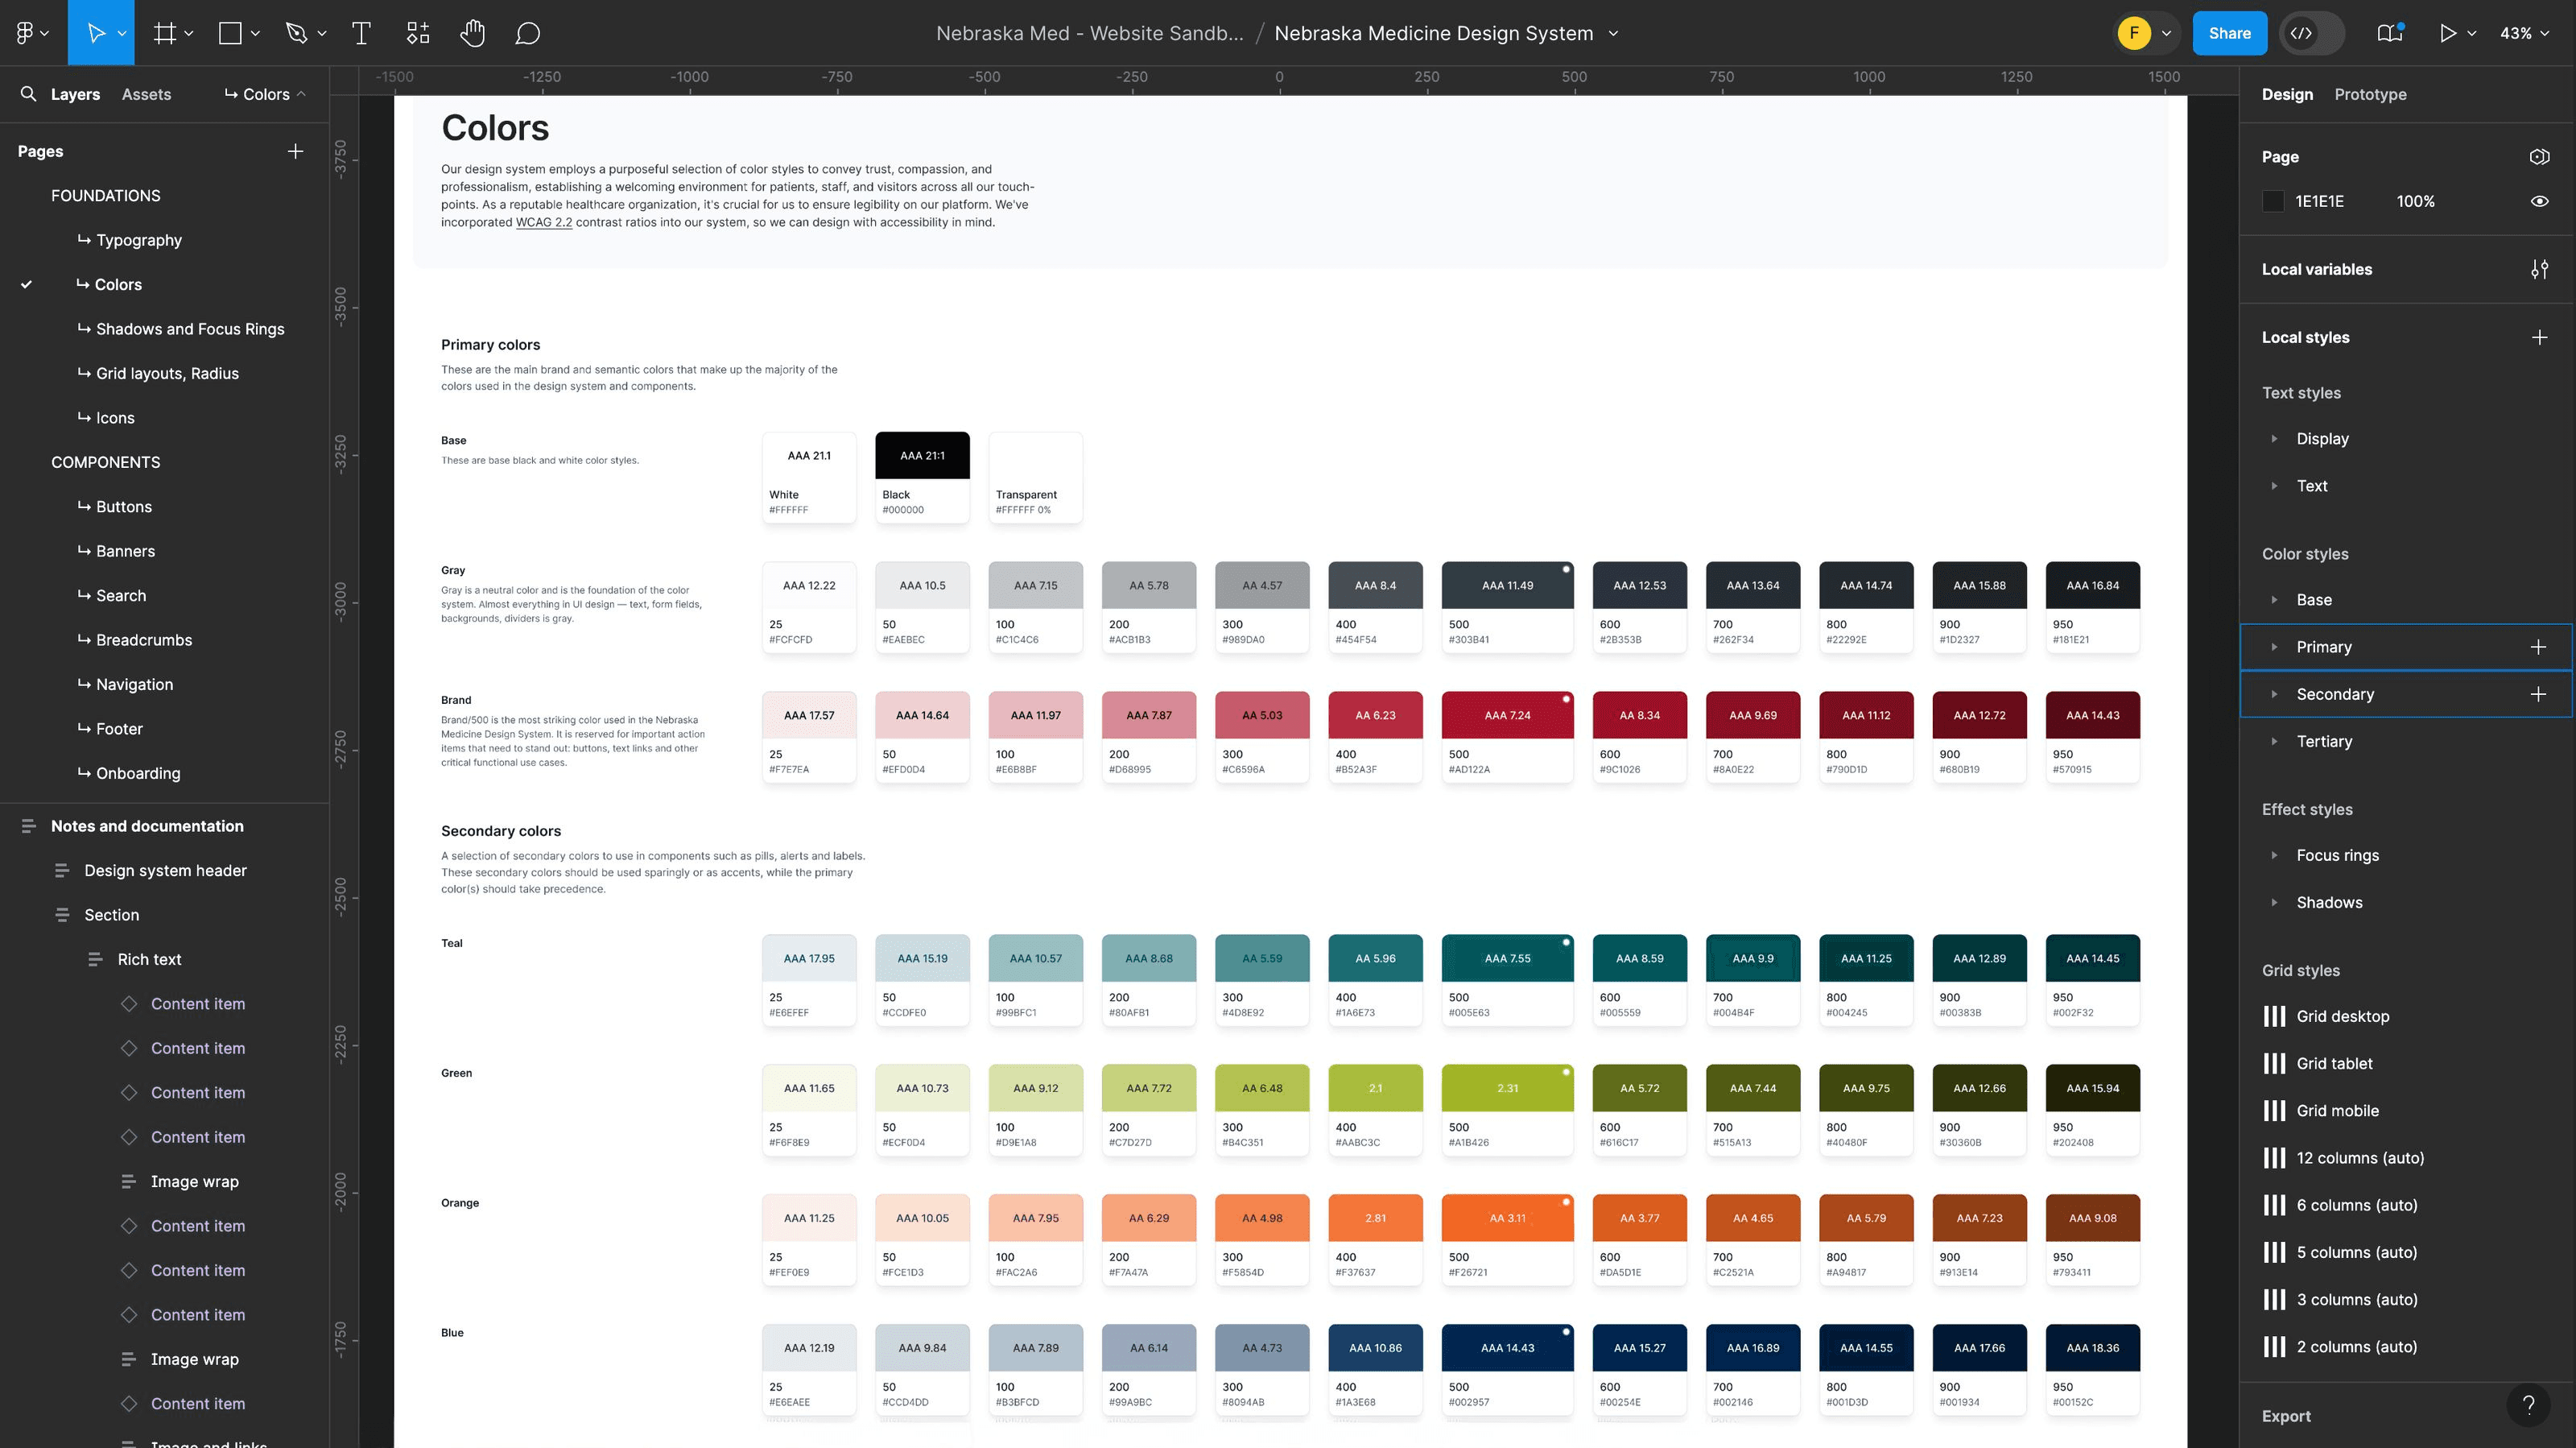
Task: Open the Resources components tool
Action: point(418,33)
